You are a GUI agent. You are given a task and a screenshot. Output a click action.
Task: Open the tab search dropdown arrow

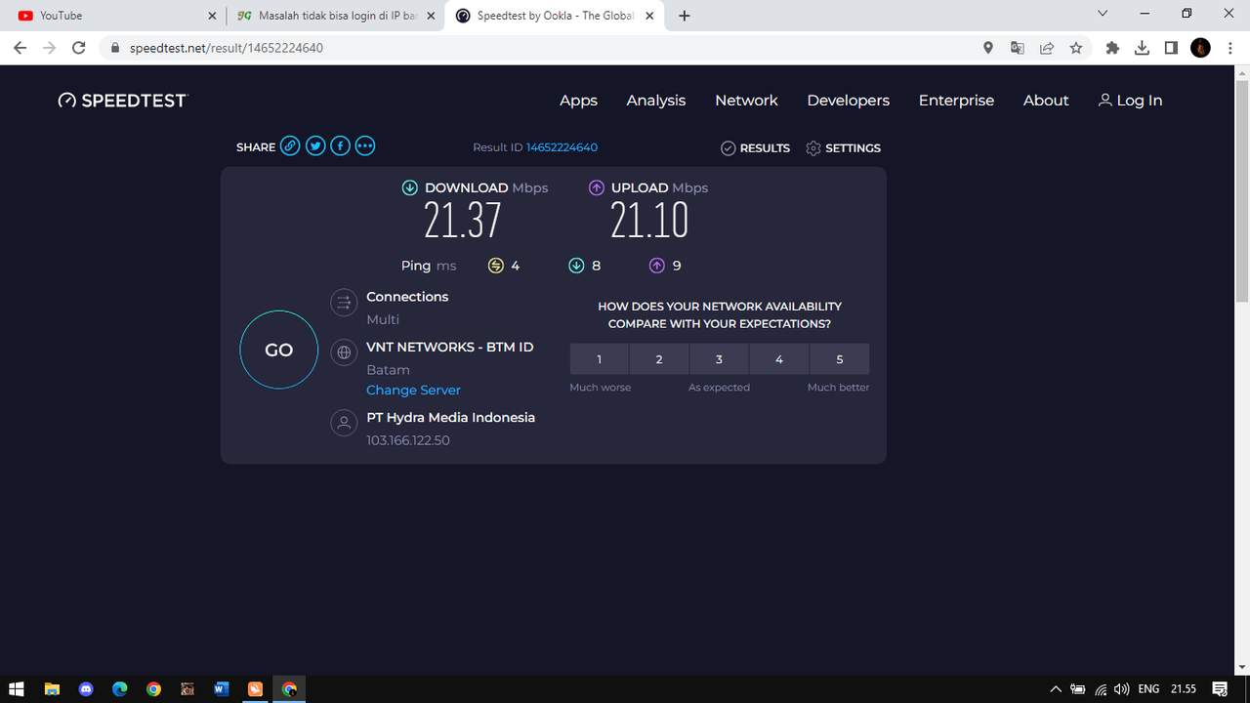click(x=1103, y=14)
